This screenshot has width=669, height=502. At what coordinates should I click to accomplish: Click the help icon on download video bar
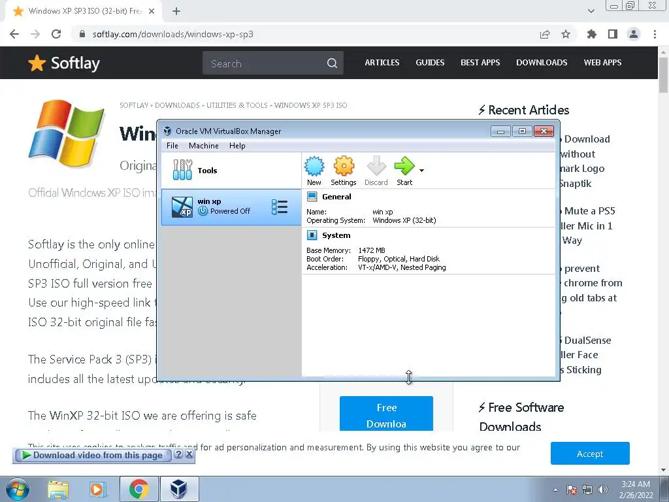pyautogui.click(x=179, y=455)
